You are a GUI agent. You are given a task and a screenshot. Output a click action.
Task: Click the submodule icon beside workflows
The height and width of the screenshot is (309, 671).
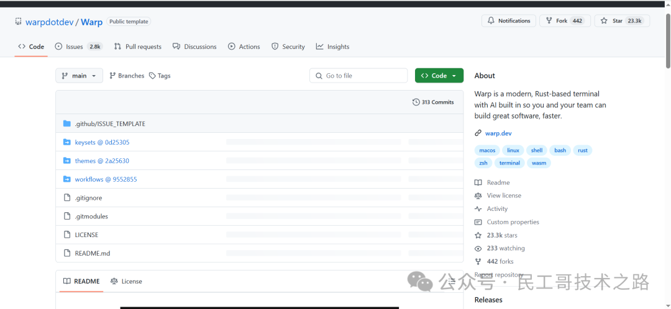pos(66,179)
